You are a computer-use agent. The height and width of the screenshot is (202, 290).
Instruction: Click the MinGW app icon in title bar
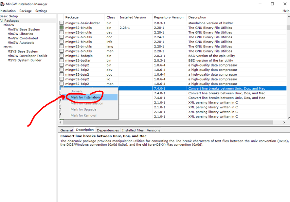2,4
